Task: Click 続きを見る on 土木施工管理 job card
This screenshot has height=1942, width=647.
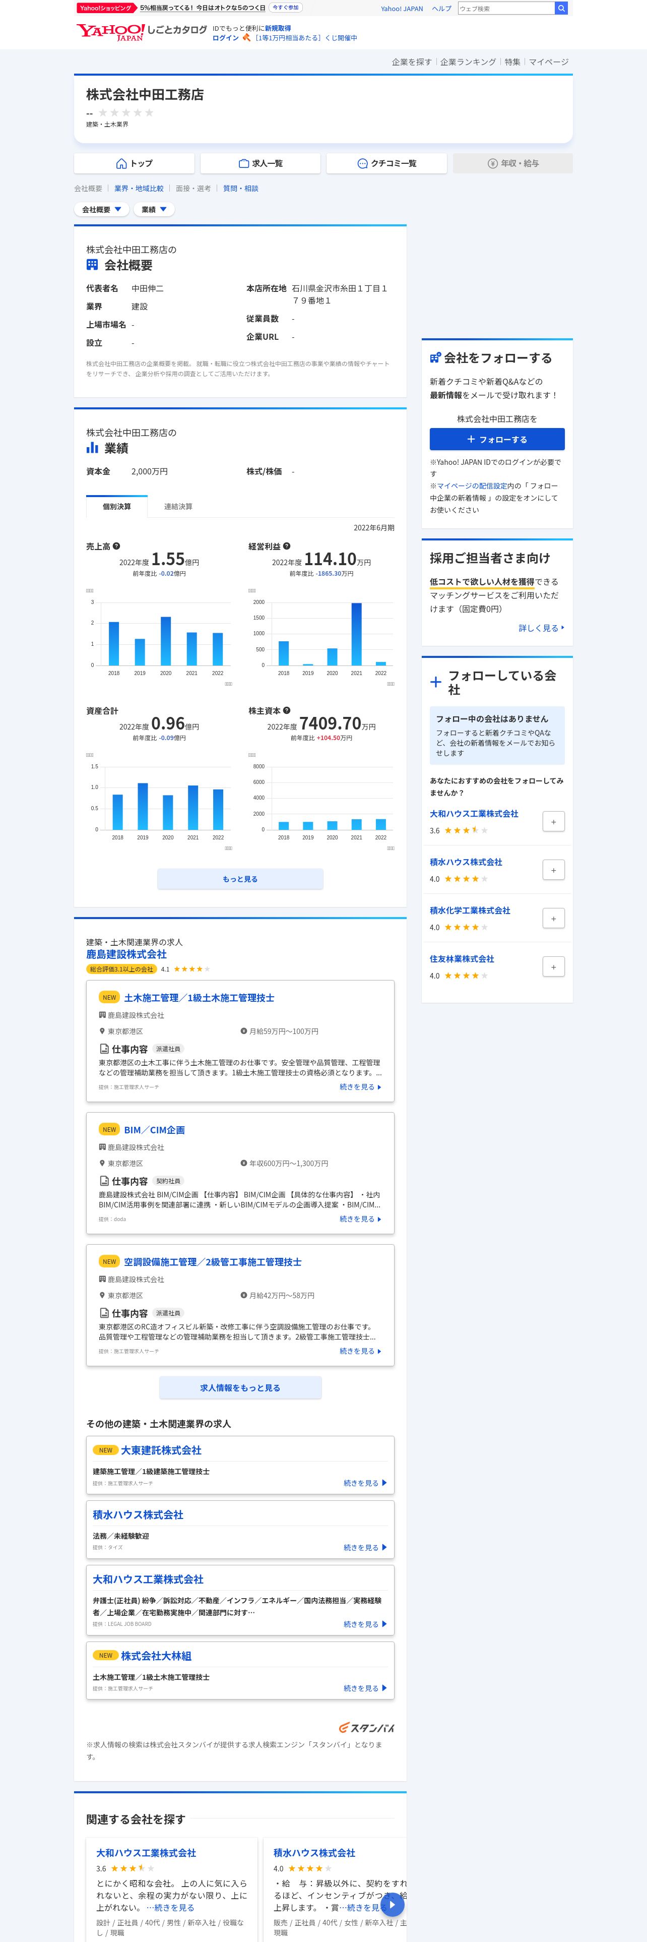Action: click(x=361, y=1087)
